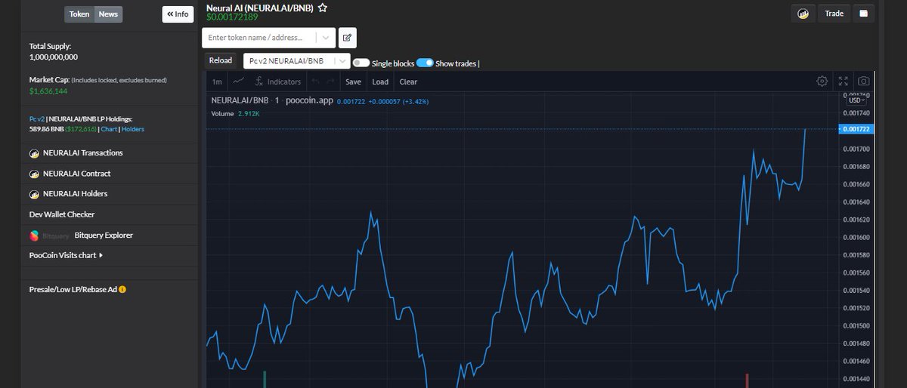Open the token search dropdown arrow
The width and height of the screenshot is (907, 388).
pos(325,37)
